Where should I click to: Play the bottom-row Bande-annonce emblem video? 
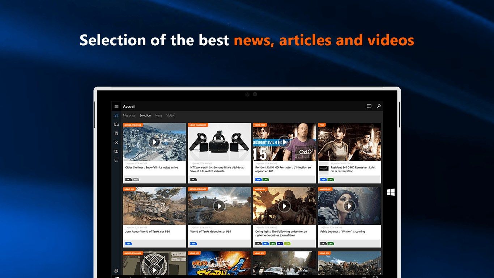click(x=154, y=270)
